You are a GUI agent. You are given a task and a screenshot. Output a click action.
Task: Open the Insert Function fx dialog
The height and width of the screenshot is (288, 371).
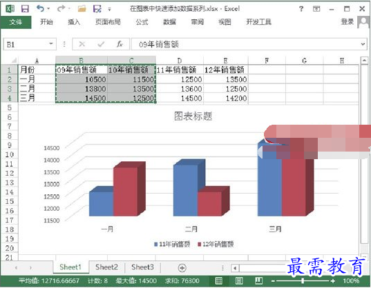[120, 44]
